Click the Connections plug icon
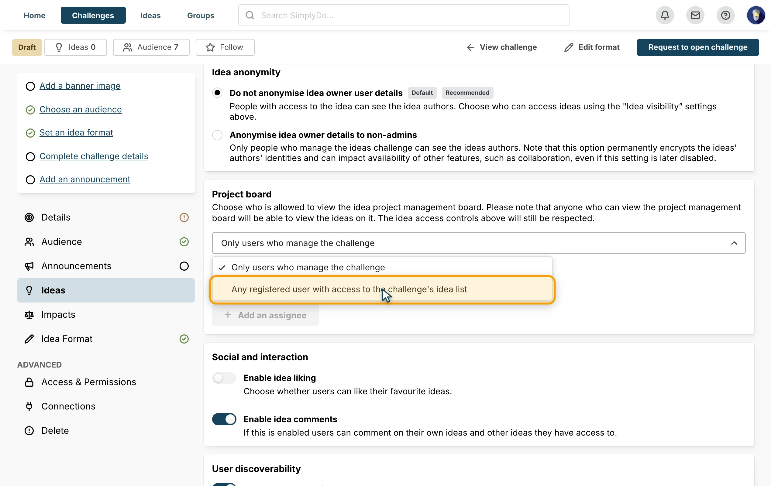This screenshot has width=778, height=486. pos(29,406)
